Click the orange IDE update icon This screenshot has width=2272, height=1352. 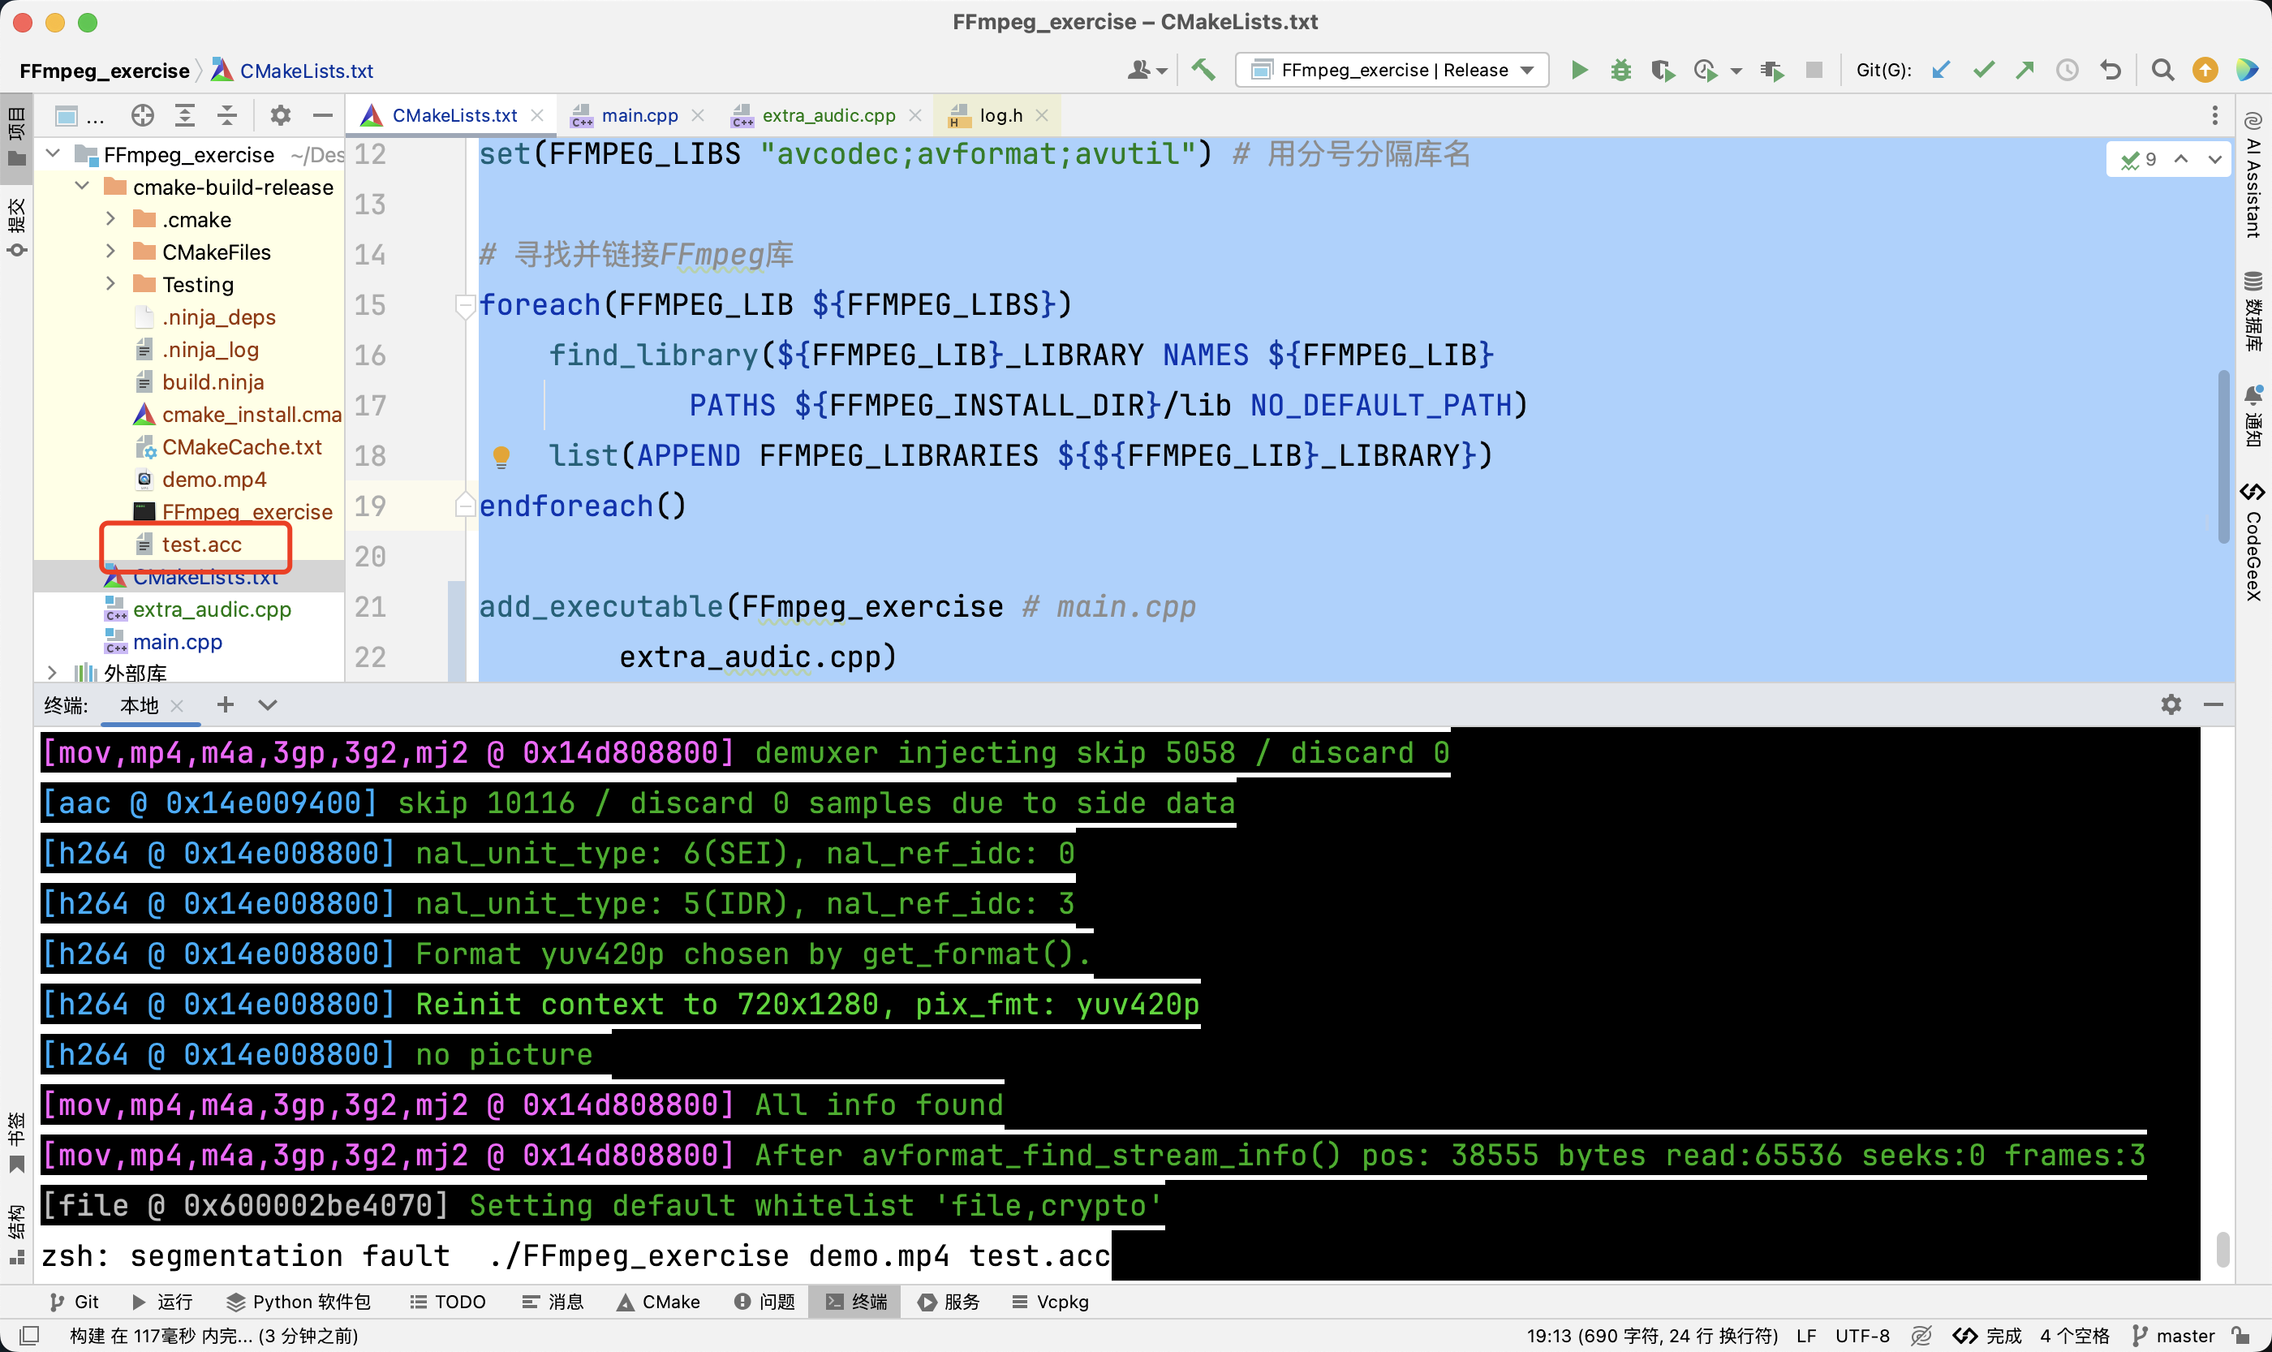click(x=2205, y=70)
